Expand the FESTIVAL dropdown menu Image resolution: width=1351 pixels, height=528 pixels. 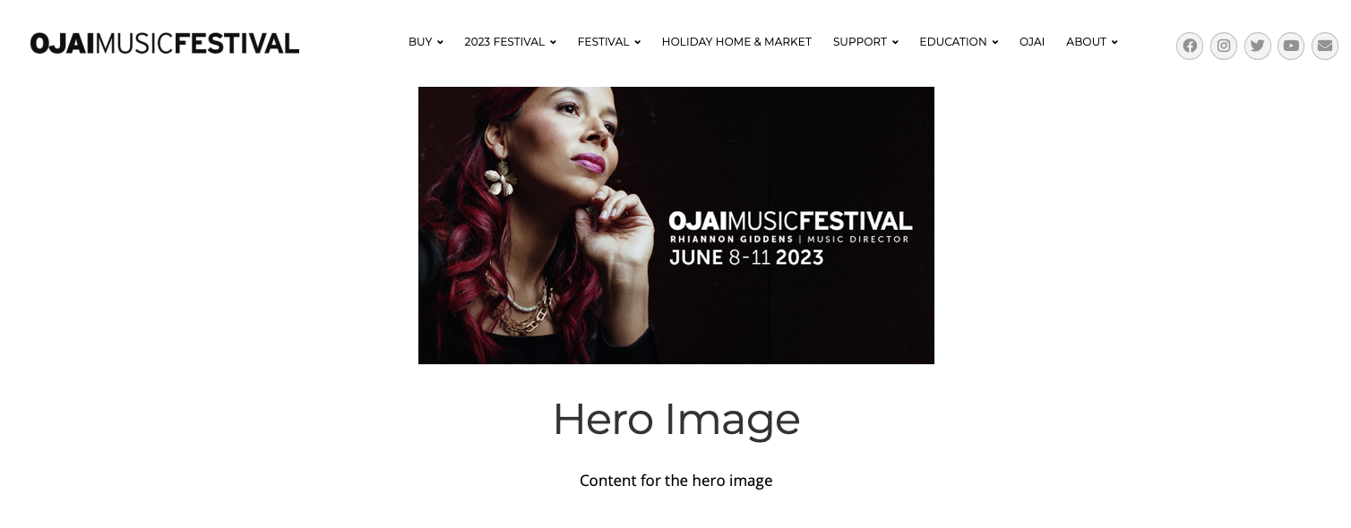[608, 42]
